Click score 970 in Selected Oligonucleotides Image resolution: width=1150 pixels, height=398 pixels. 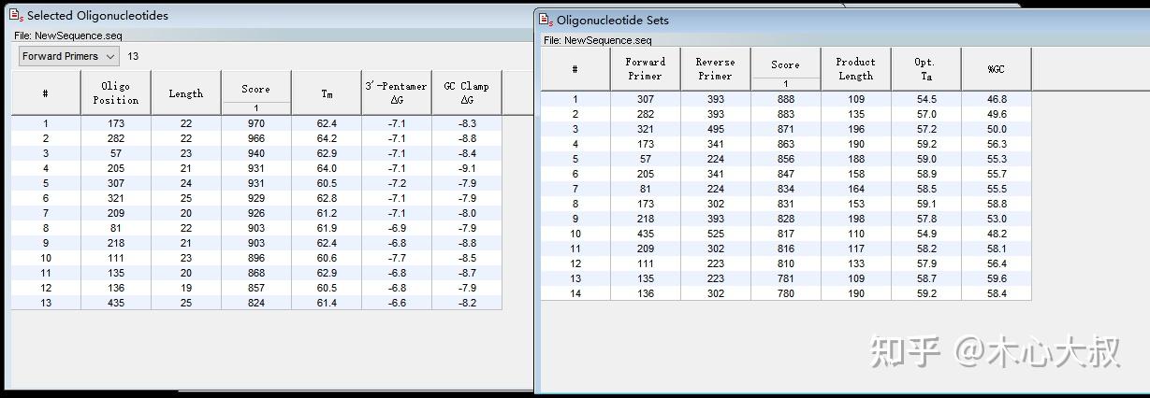[256, 123]
